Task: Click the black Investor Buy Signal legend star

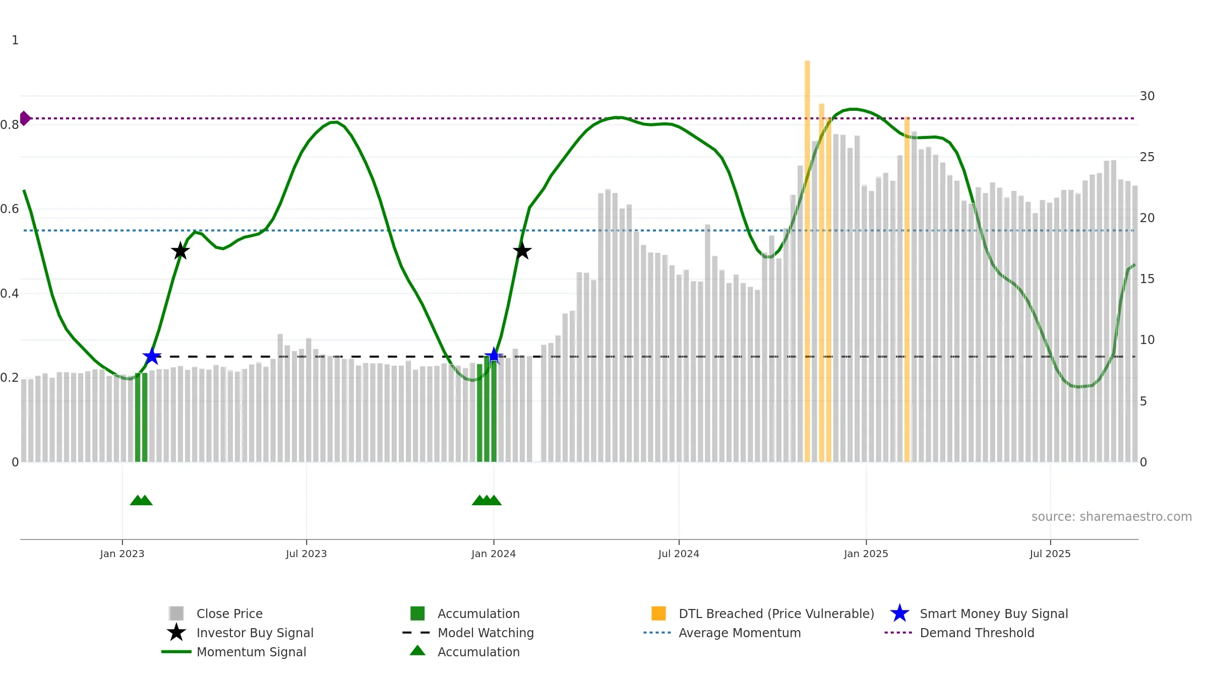Action: point(176,632)
